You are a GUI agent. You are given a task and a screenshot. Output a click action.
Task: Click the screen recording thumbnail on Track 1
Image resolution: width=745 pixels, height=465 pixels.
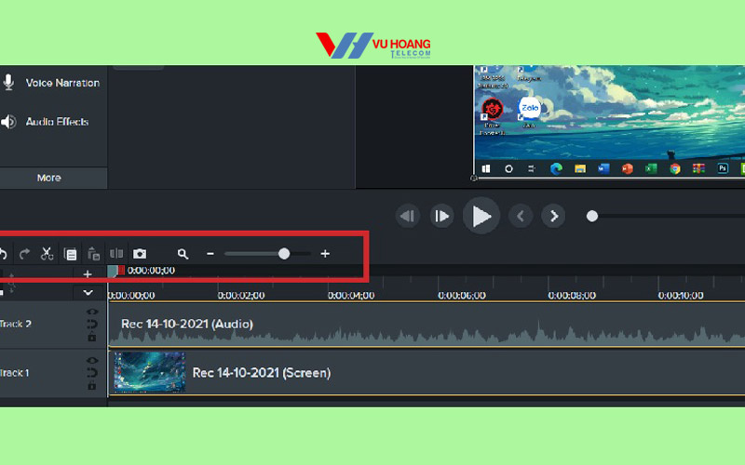[x=150, y=372]
